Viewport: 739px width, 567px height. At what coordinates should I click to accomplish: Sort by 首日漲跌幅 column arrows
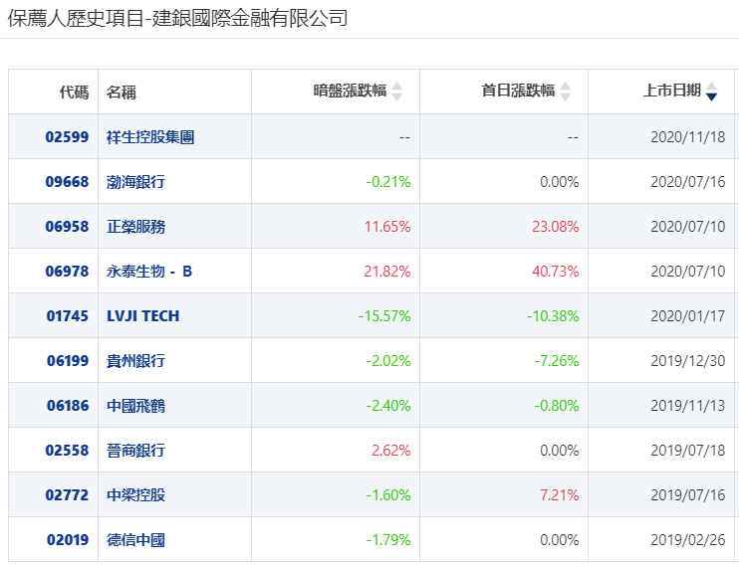[565, 92]
